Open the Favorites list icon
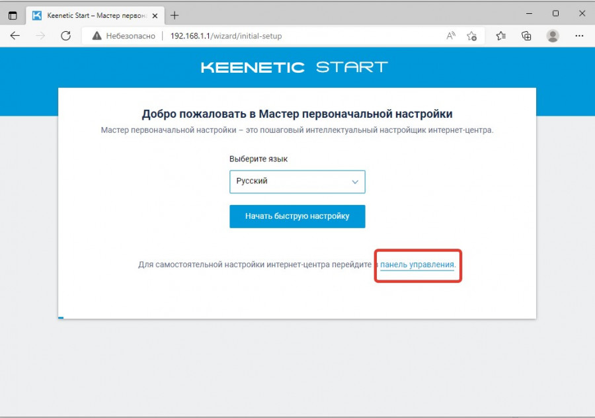 click(501, 36)
